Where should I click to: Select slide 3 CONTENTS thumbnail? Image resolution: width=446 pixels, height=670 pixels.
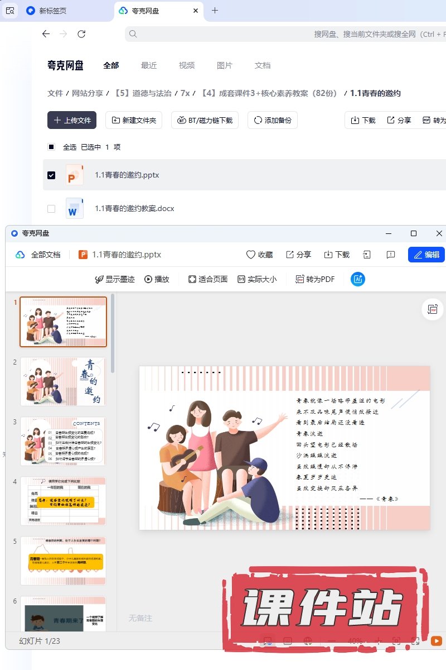63,441
